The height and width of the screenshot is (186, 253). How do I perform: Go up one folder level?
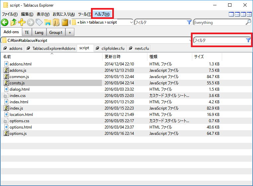coord(13,22)
